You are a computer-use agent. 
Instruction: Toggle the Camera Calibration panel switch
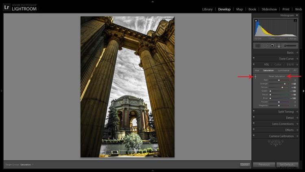point(254,136)
